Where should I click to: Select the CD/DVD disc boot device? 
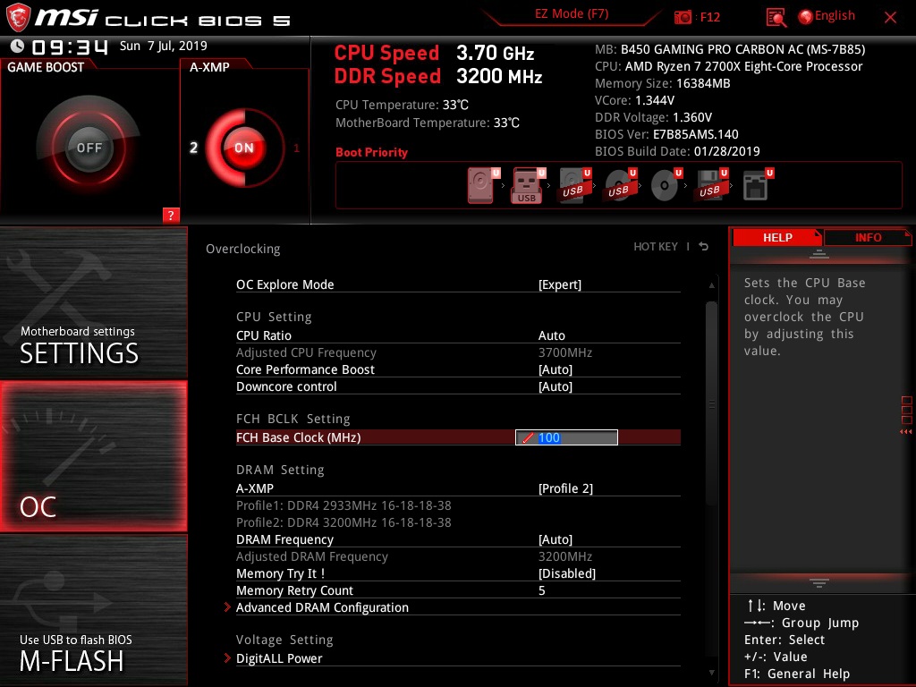click(665, 186)
